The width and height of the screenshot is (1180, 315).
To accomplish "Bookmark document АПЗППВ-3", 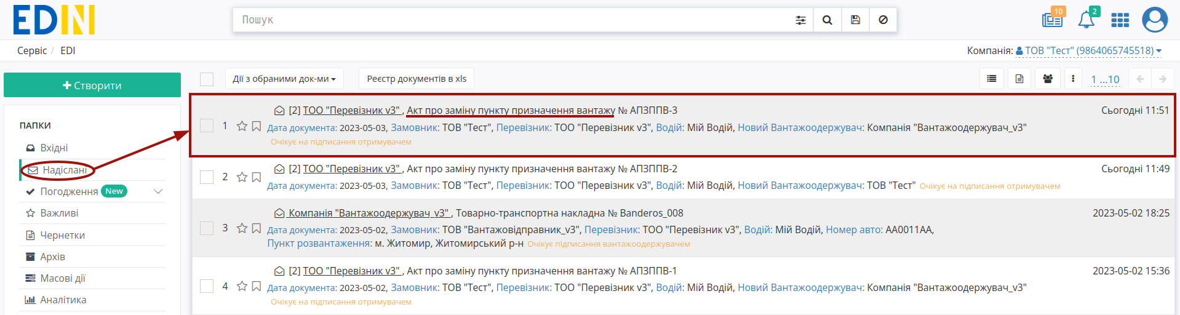I will (x=257, y=126).
